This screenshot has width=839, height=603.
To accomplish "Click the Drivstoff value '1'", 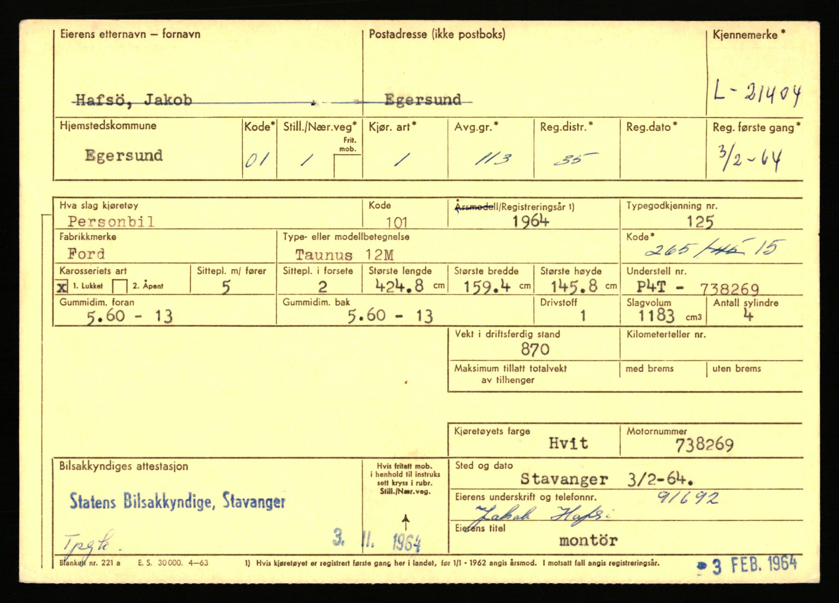I will tap(583, 316).
